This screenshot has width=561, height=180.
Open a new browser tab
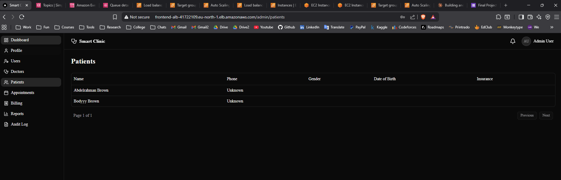tap(506, 5)
